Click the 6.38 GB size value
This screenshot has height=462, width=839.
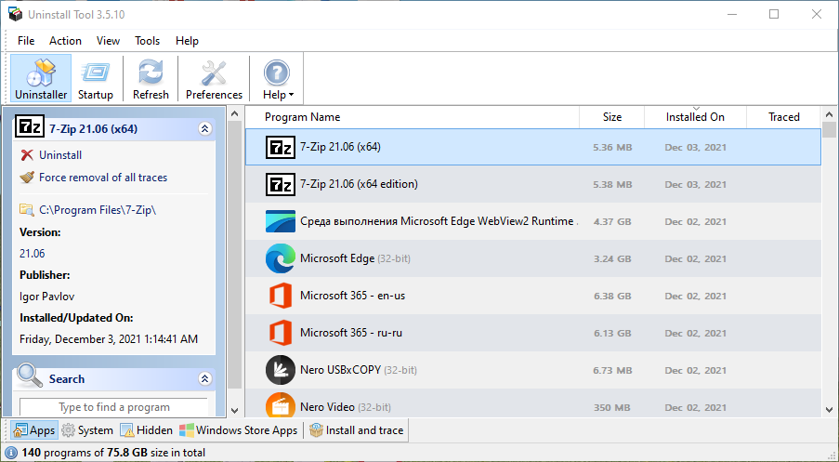point(612,296)
